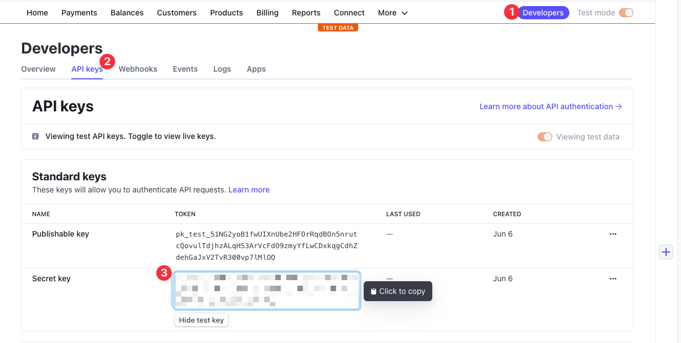The height and width of the screenshot is (343, 681).
Task: Open the Products section
Action: (227, 13)
